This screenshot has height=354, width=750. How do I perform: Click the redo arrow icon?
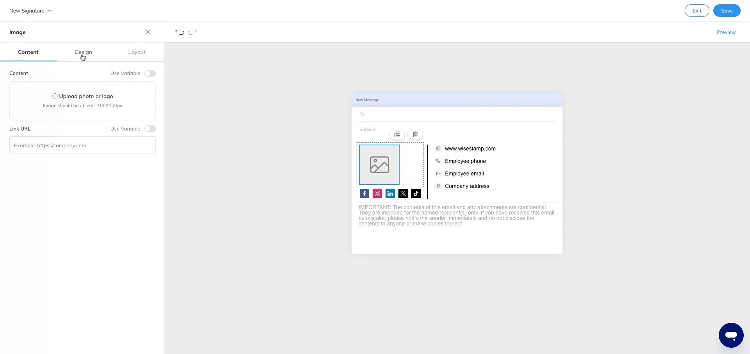(193, 32)
